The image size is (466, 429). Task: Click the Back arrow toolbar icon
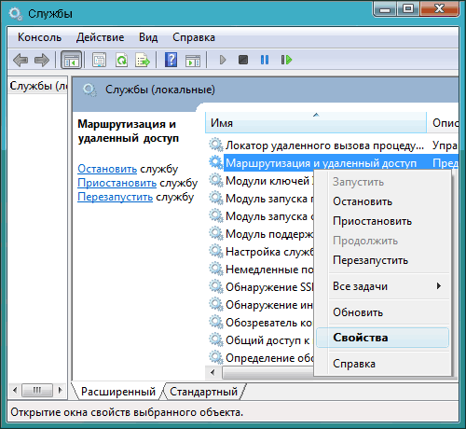(x=21, y=60)
